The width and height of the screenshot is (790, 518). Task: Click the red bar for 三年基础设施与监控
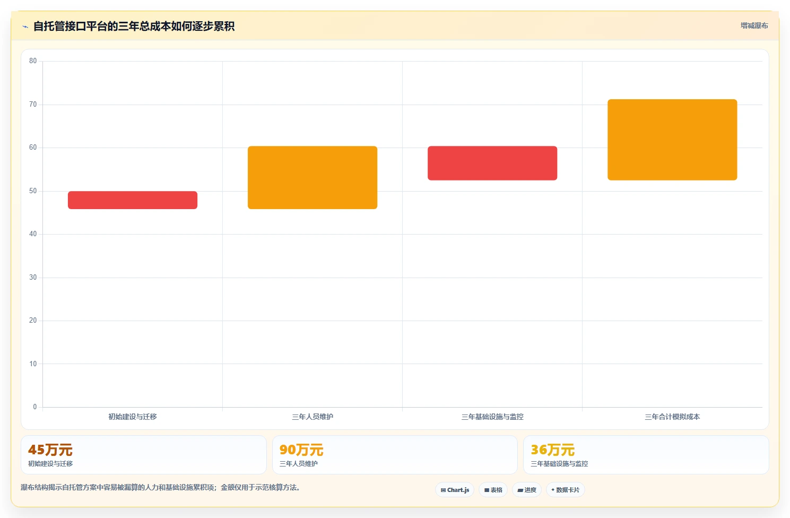[492, 163]
